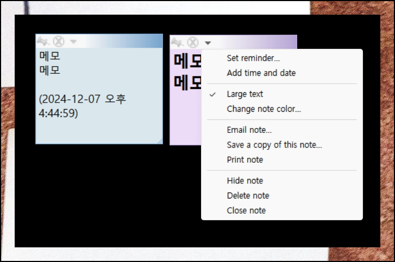The image size is (395, 262).
Task: Choose Email note... entry
Action: (x=282, y=130)
